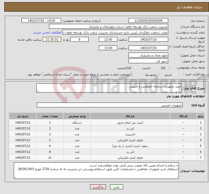This screenshot has width=209, height=194.
Task: Click the نام کالا column header
Action: tap(130, 116)
